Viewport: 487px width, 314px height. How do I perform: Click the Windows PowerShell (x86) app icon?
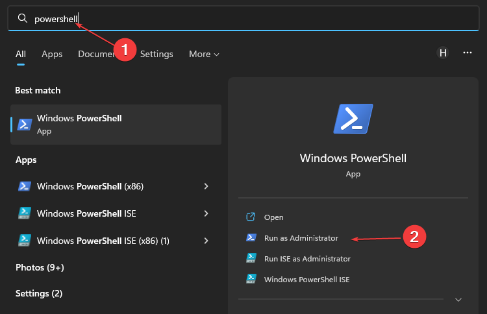pos(25,186)
